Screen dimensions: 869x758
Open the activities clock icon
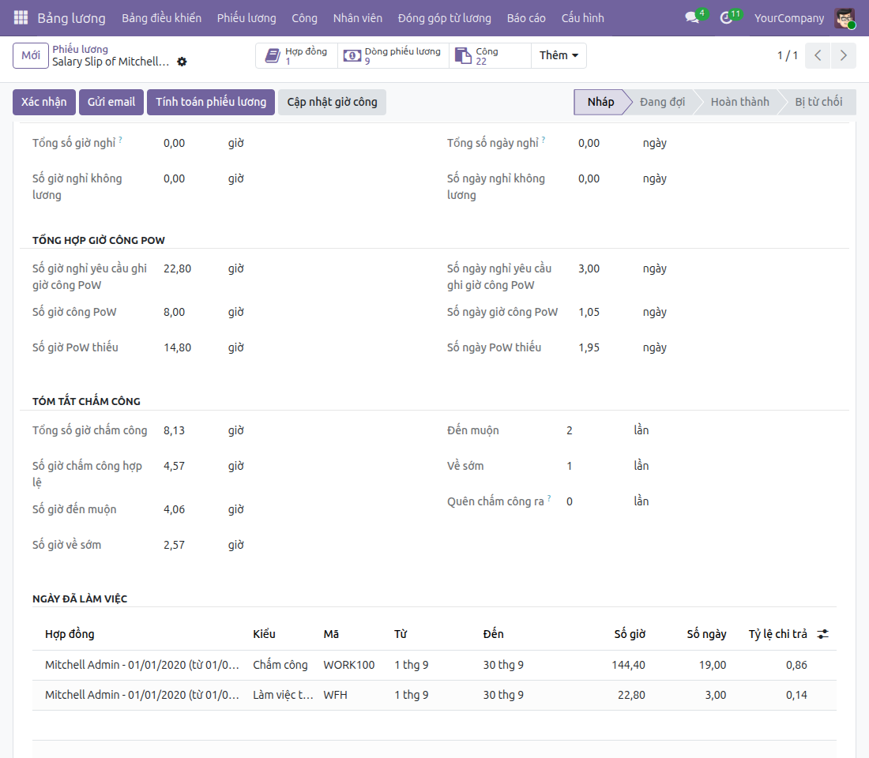[726, 17]
